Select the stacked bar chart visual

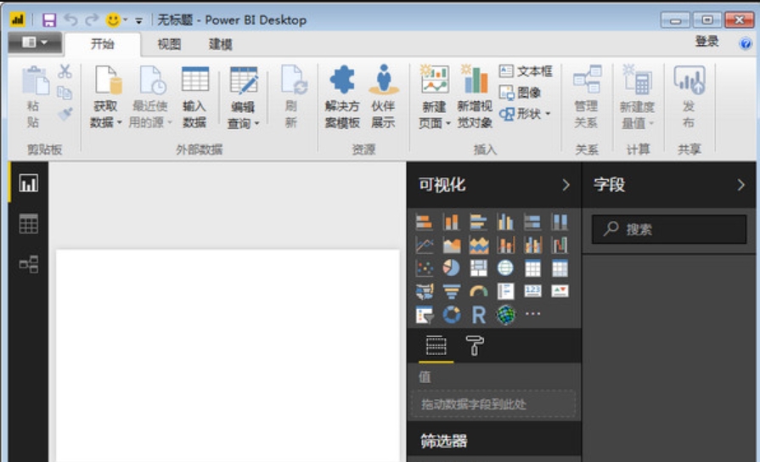[424, 223]
